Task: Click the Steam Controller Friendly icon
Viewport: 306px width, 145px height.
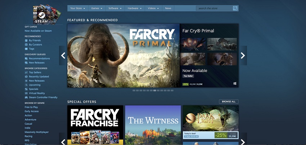Action: 26,97
